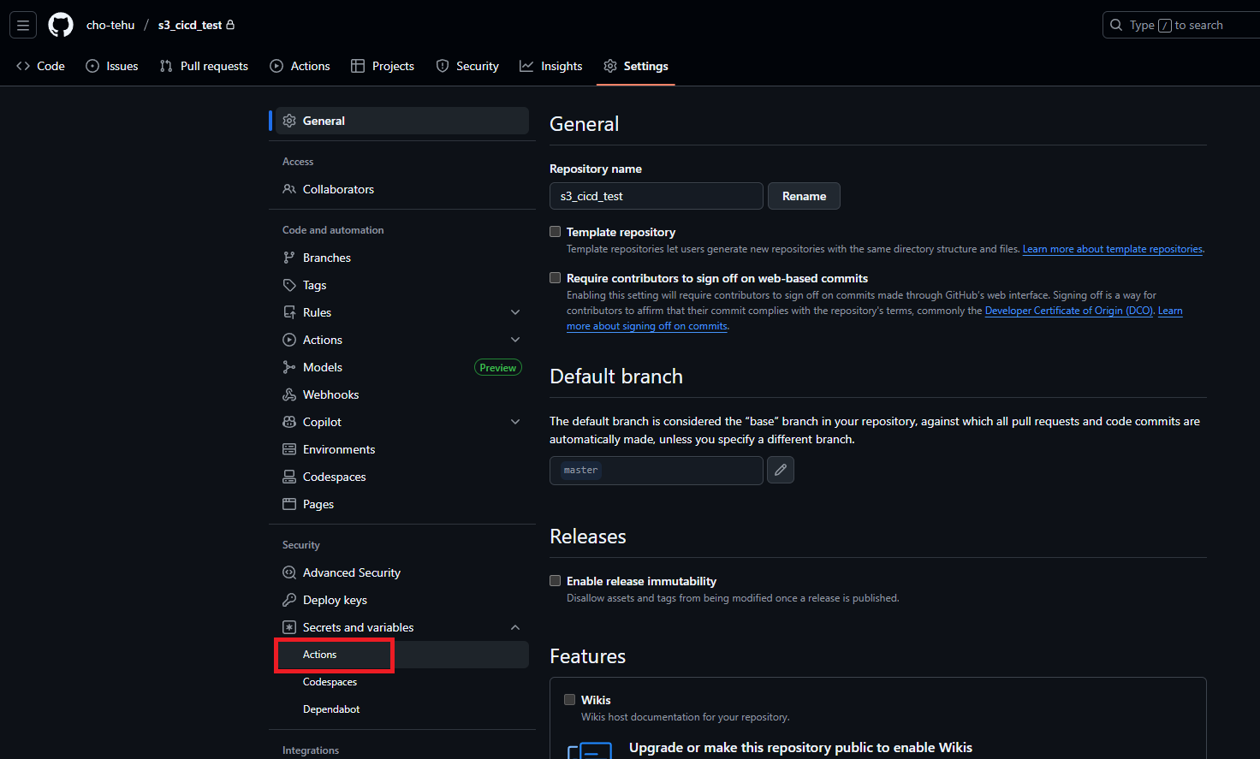Viewport: 1260px width, 759px height.
Task: Switch to the Issues tab
Action: [112, 66]
